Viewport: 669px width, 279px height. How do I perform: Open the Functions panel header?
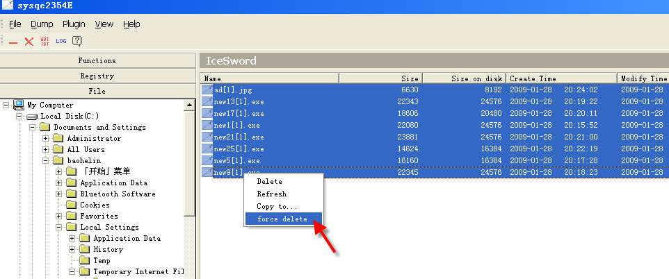(x=97, y=60)
